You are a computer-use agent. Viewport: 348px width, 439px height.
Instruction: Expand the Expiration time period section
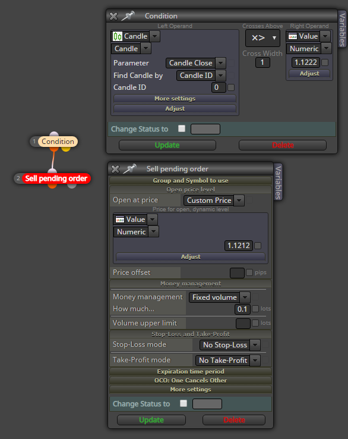coord(191,372)
